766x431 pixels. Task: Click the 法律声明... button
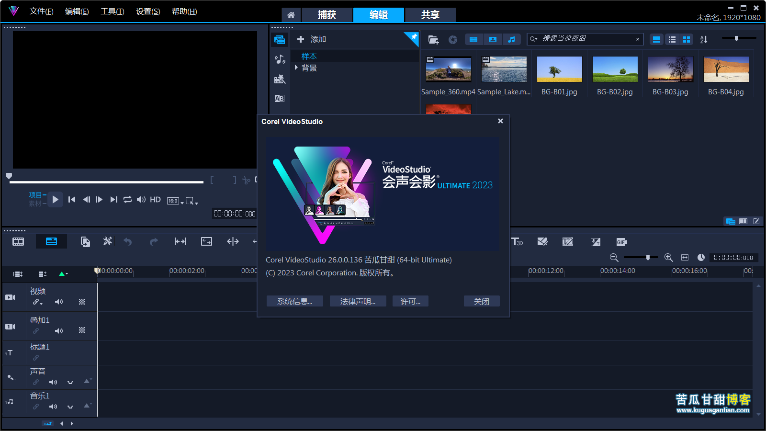[x=358, y=301]
